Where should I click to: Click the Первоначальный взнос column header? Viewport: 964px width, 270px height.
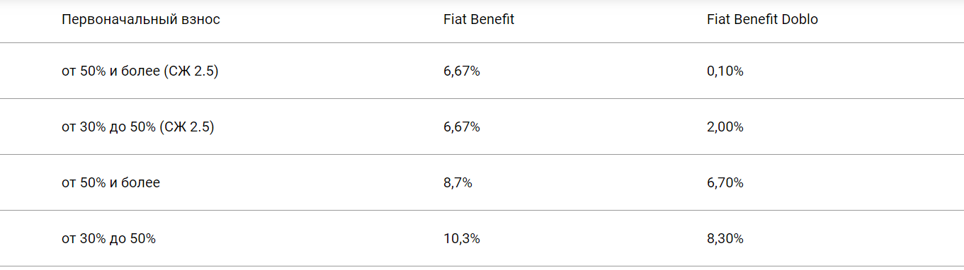click(x=141, y=20)
